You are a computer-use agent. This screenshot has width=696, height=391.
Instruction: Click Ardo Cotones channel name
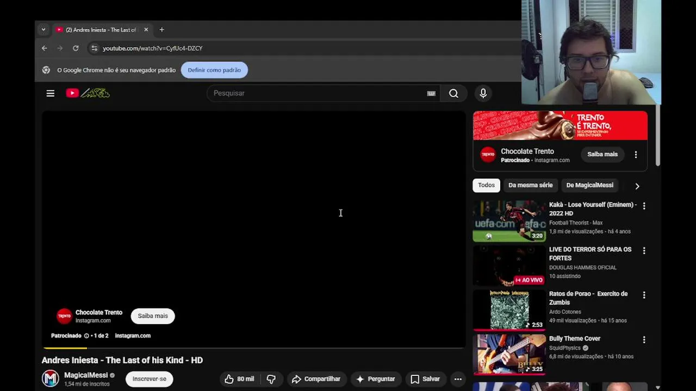(x=565, y=312)
